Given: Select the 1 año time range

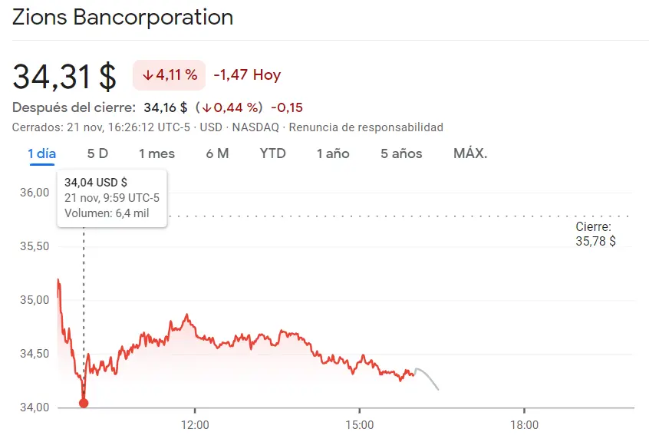Looking at the screenshot, I should [334, 153].
